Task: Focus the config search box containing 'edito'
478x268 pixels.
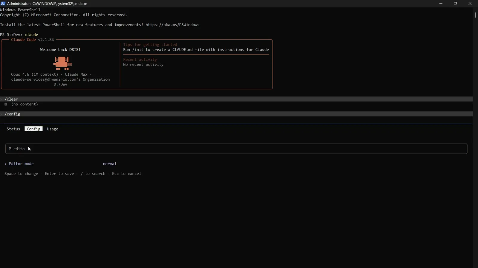Action: pyautogui.click(x=236, y=149)
